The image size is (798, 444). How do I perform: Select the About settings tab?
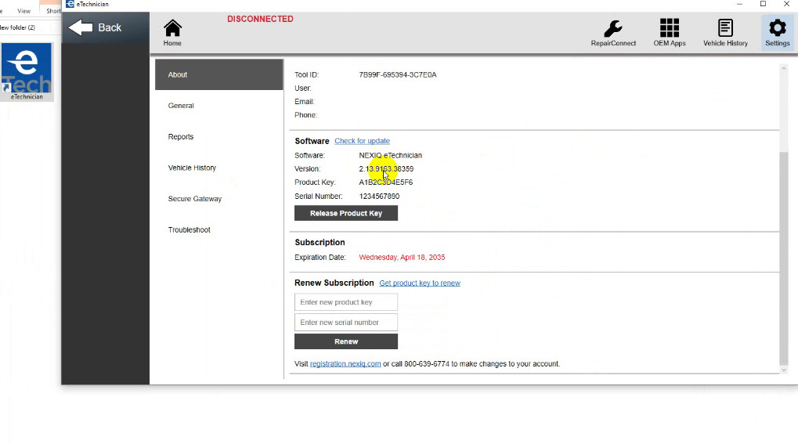218,74
